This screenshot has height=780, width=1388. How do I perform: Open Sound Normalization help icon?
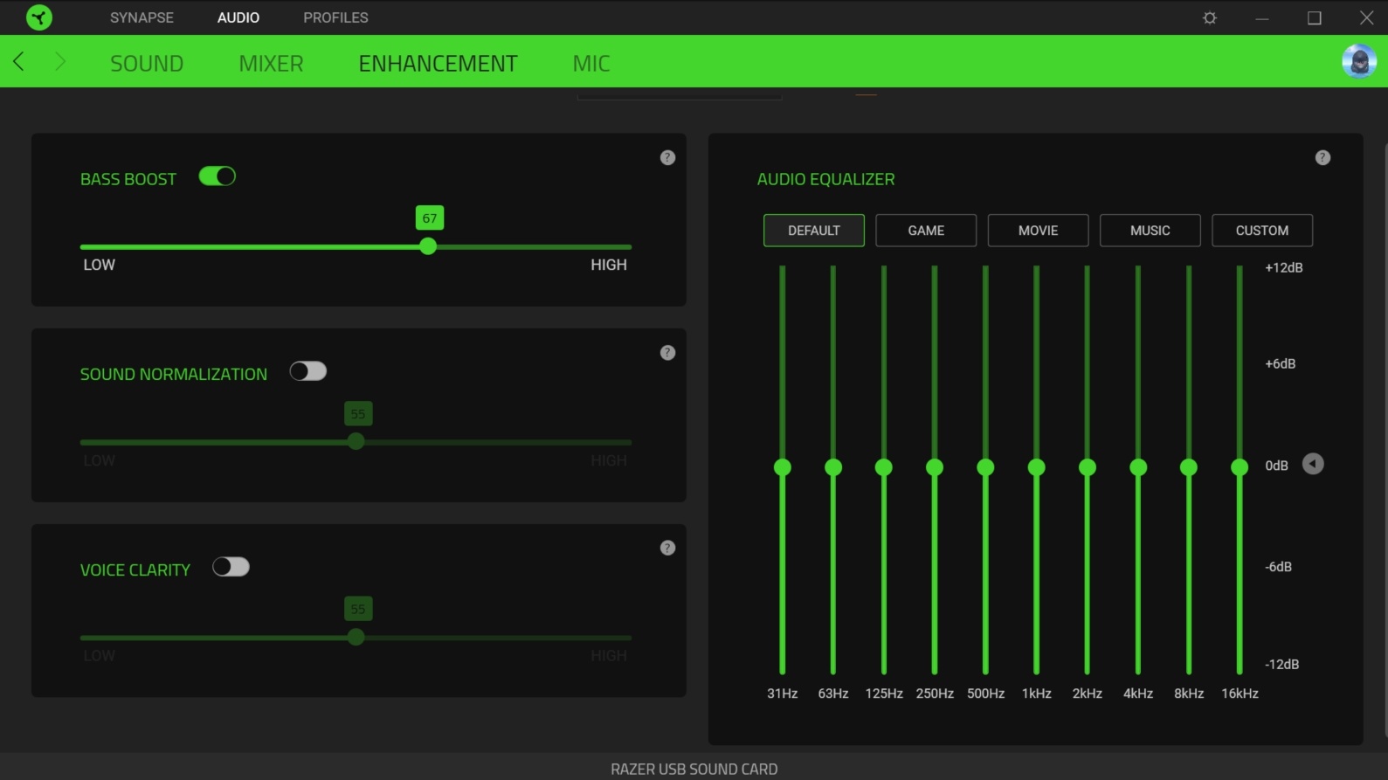[x=667, y=353]
